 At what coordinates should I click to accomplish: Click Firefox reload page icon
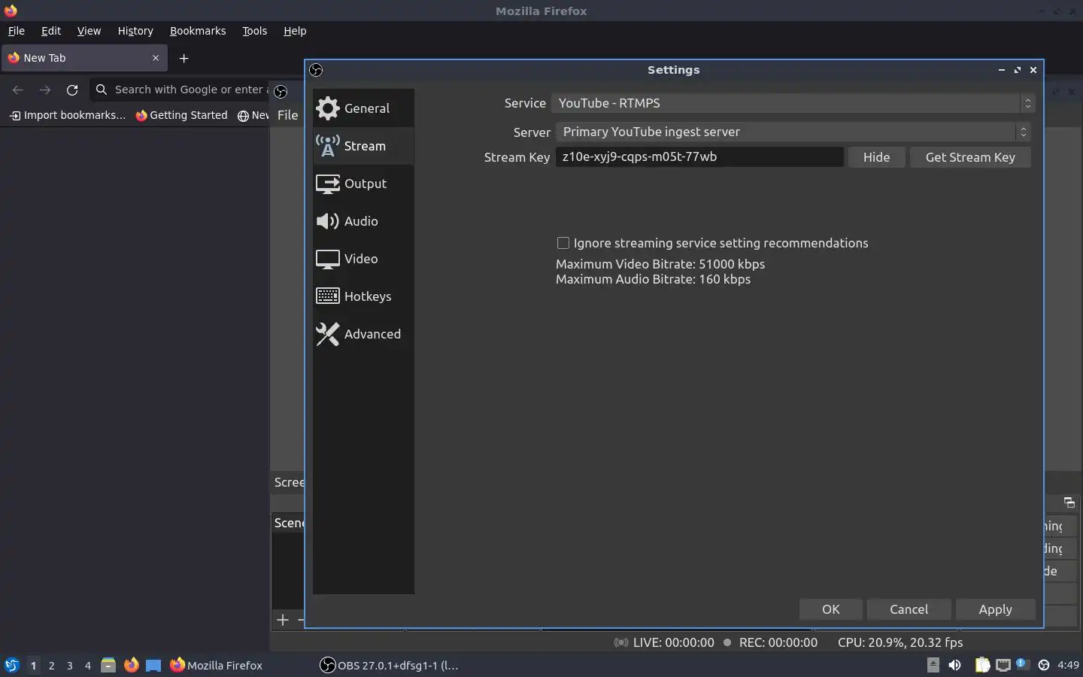[x=72, y=90]
